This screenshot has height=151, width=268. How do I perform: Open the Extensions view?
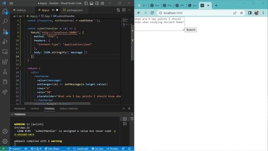[x=5, y=62]
